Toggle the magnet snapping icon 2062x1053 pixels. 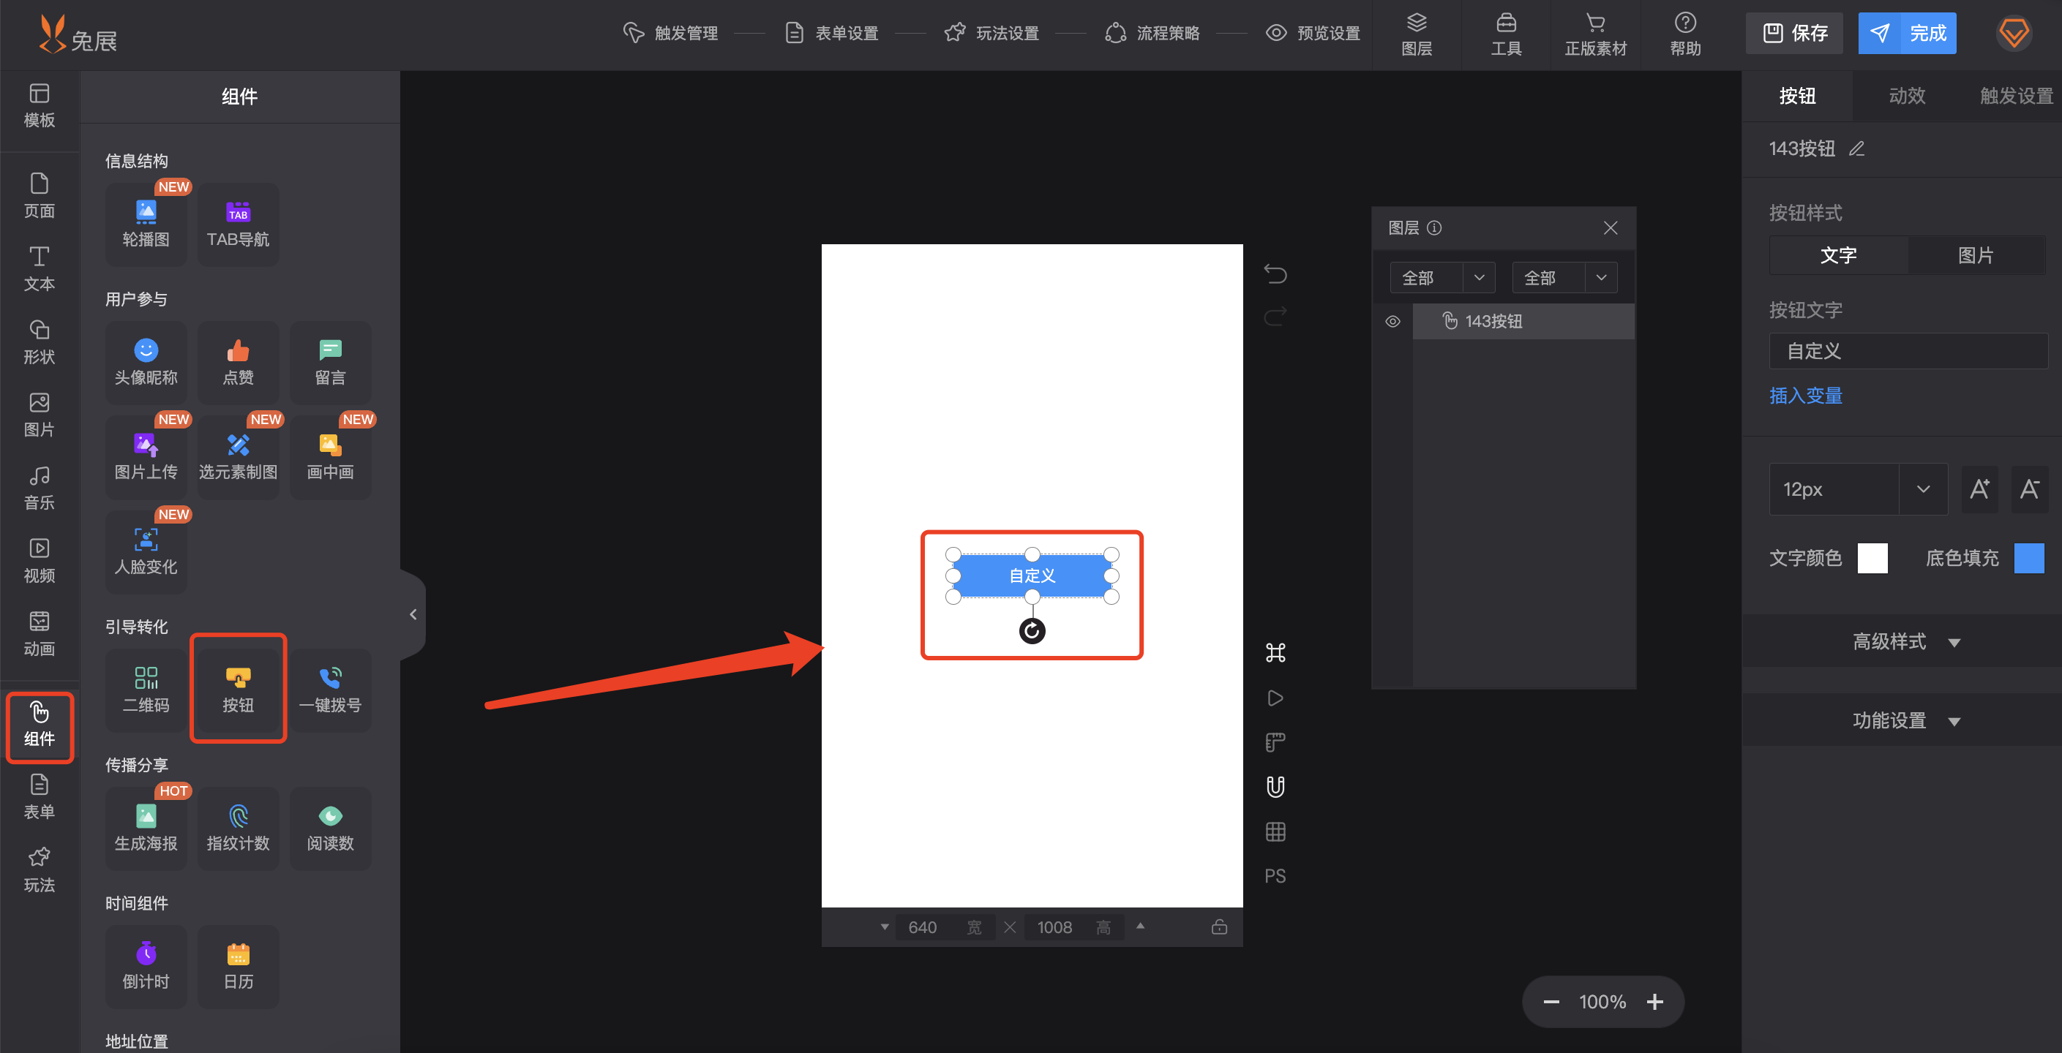pyautogui.click(x=1275, y=788)
